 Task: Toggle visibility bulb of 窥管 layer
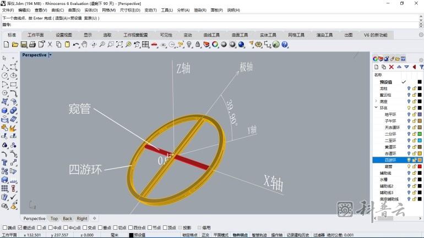[409, 167]
